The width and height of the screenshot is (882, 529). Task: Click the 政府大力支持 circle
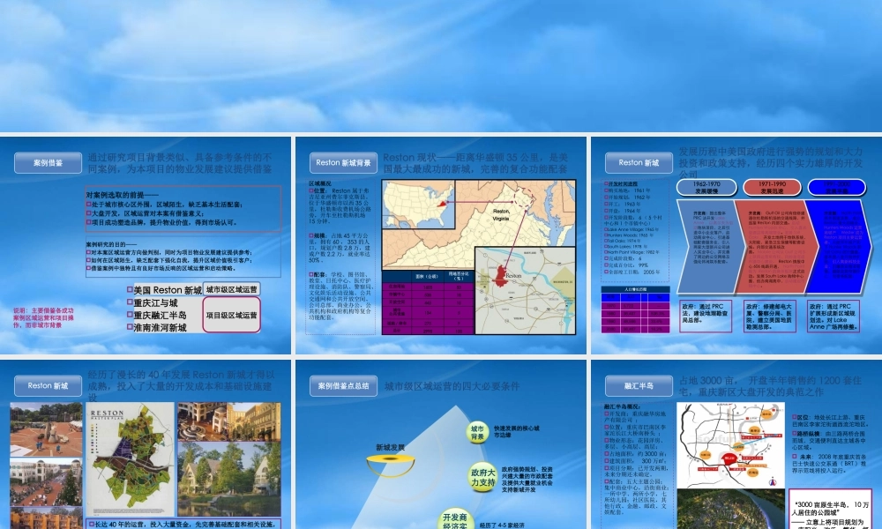(482, 477)
